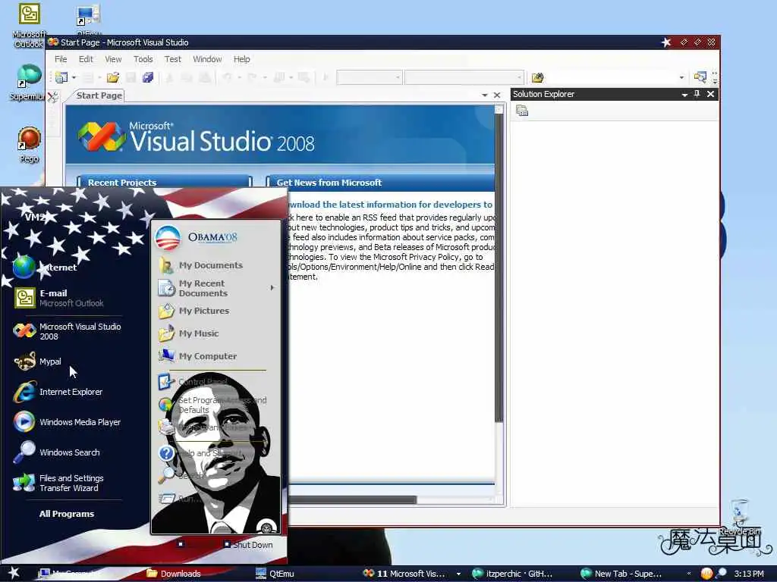Open the Tools menu
The image size is (777, 582).
143,59
